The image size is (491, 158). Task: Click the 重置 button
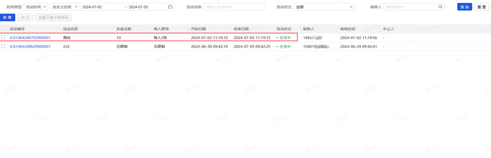pyautogui.click(x=481, y=7)
